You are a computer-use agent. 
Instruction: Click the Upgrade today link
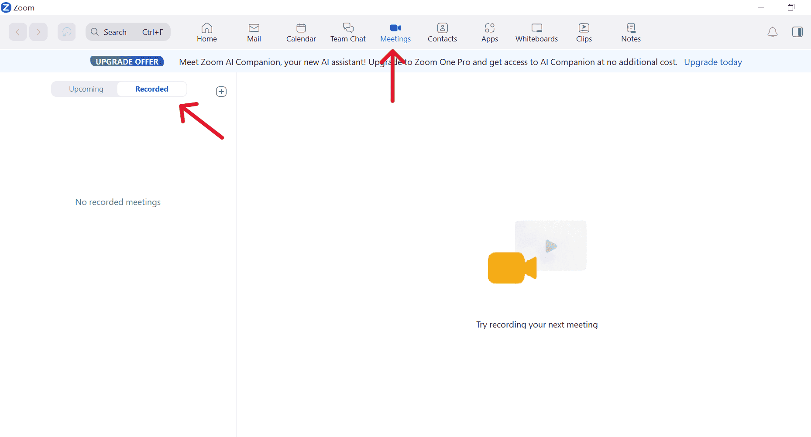tap(713, 61)
